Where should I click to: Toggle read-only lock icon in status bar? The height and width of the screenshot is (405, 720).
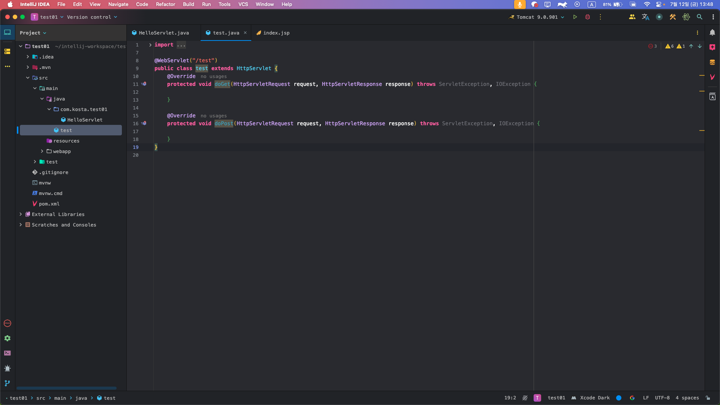pos(708,398)
